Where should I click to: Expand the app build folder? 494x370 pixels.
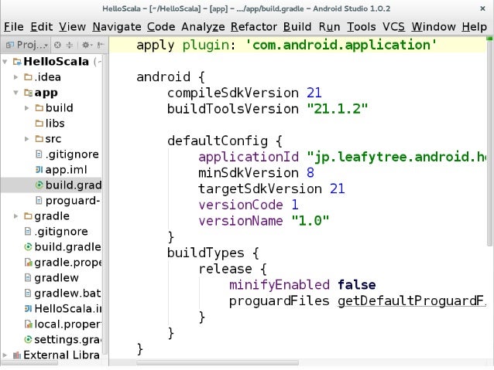(x=27, y=108)
